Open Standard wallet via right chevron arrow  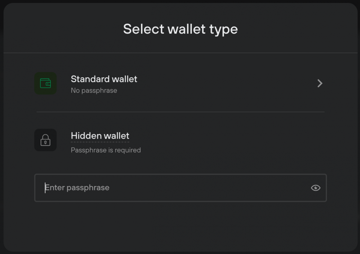pyautogui.click(x=320, y=83)
